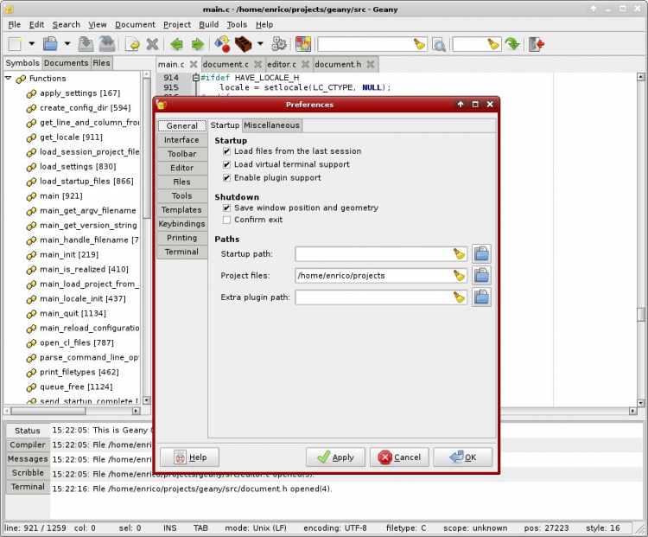Open the Scribble message tab
The image size is (648, 537).
pos(28,472)
